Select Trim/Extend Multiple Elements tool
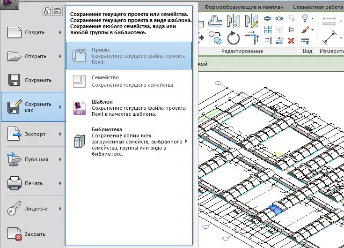The image size is (344, 248). click(x=279, y=41)
